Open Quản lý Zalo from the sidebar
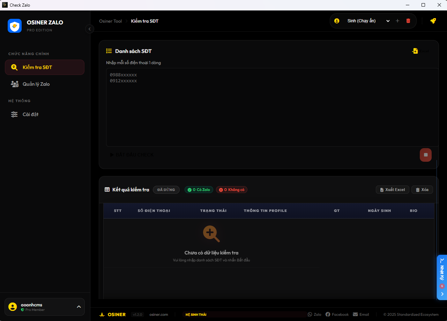This screenshot has width=447, height=321. (36, 84)
